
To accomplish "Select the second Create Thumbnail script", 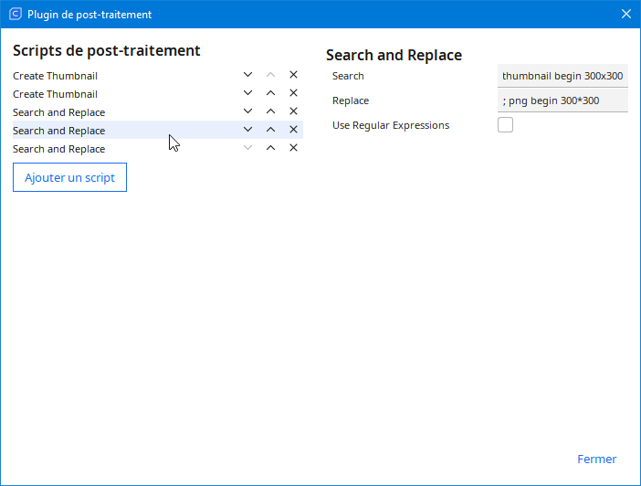I will [x=55, y=94].
